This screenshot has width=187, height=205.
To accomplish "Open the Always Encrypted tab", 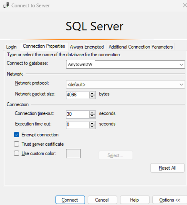I will pyautogui.click(x=87, y=47).
